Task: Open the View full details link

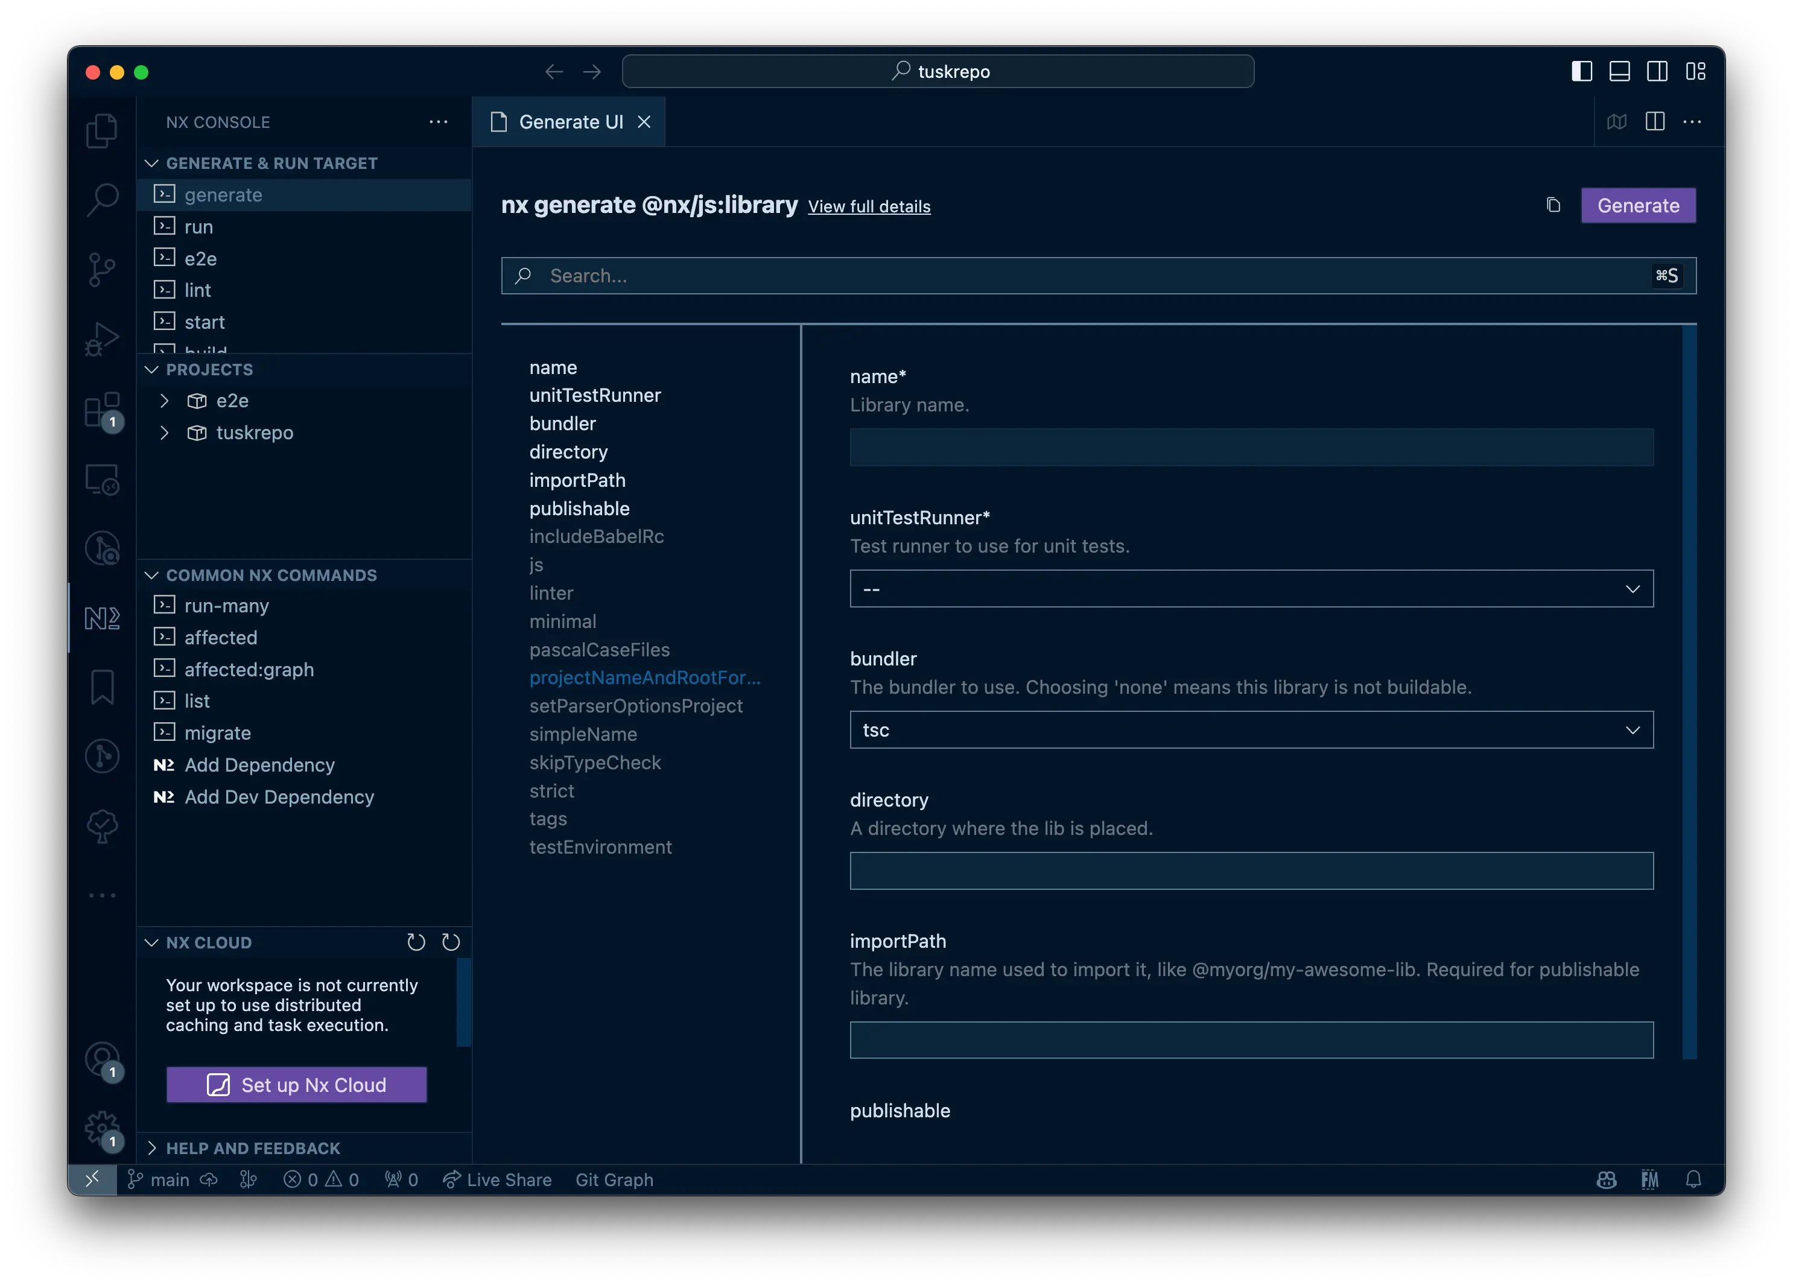Action: 869,206
